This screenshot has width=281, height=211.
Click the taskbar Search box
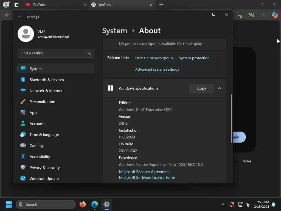pos(46,204)
